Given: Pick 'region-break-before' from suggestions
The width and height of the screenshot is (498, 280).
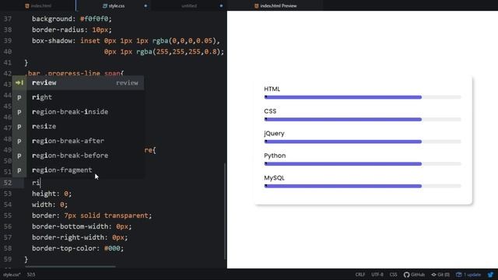Looking at the screenshot, I should (x=78, y=156).
